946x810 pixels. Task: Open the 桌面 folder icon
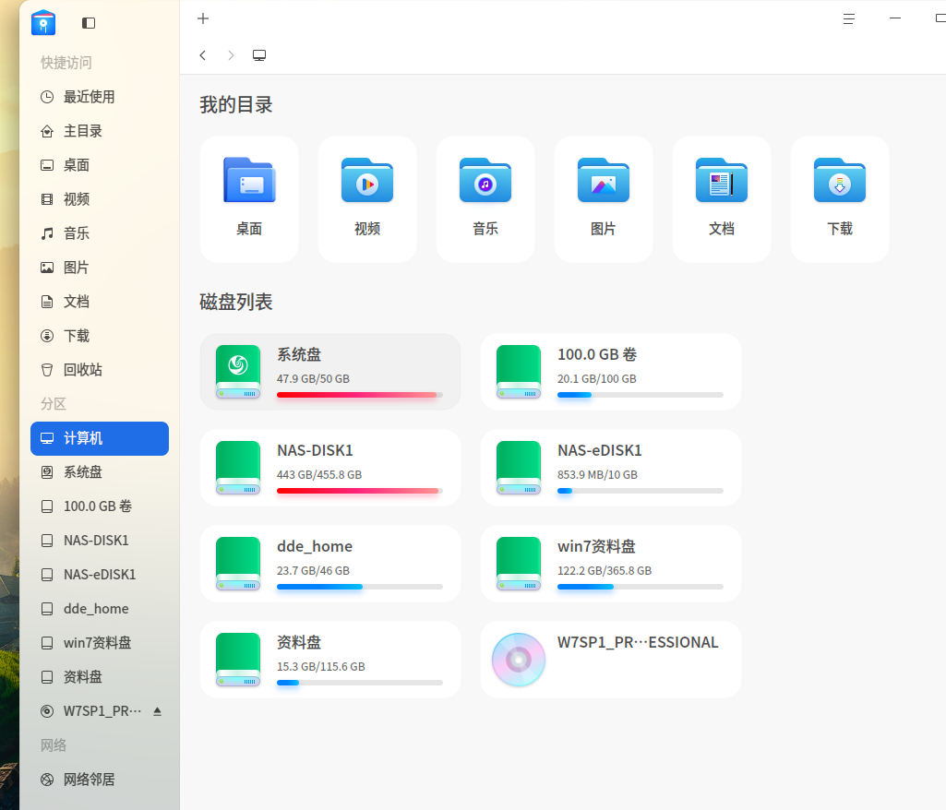coord(249,180)
